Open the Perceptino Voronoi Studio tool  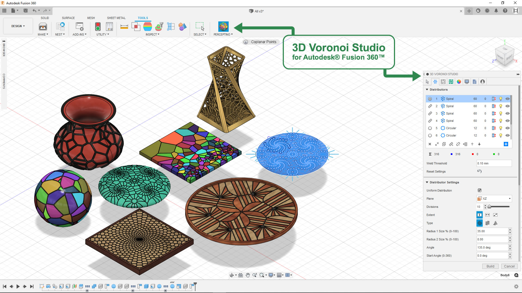223,27
